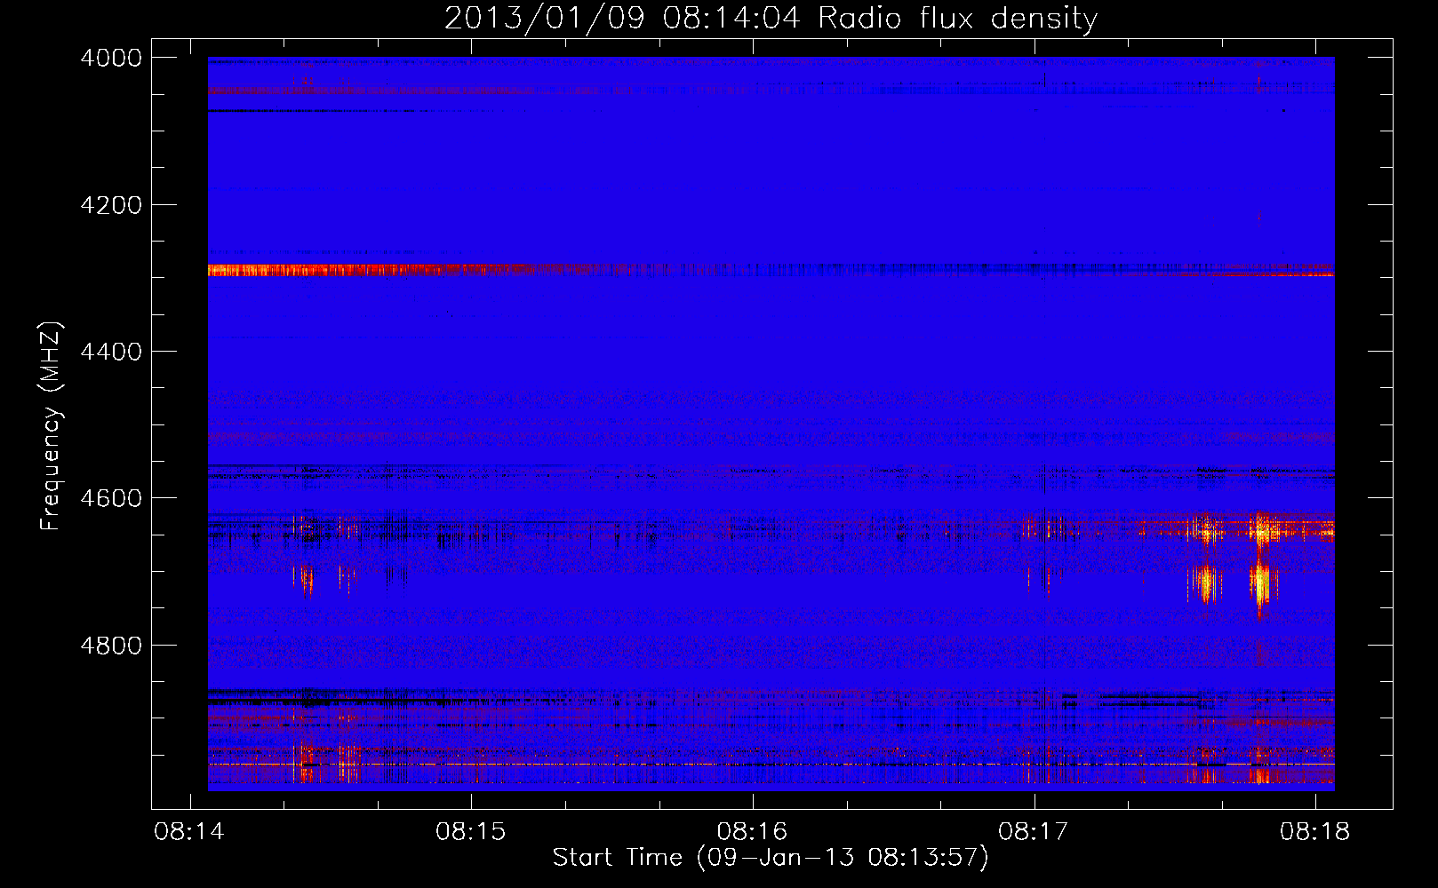Click the small burst near 08:14:25 at 4700 MHz
Viewport: 1438px width, 888px height.
(304, 580)
